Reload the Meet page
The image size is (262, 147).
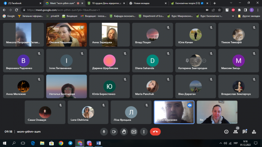coord(16,10)
